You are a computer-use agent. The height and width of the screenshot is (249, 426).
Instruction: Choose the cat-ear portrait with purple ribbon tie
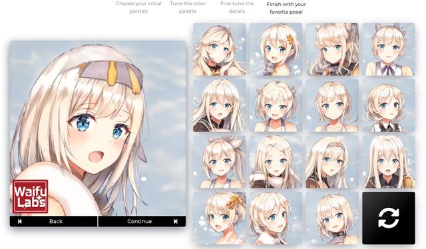[x=389, y=49]
